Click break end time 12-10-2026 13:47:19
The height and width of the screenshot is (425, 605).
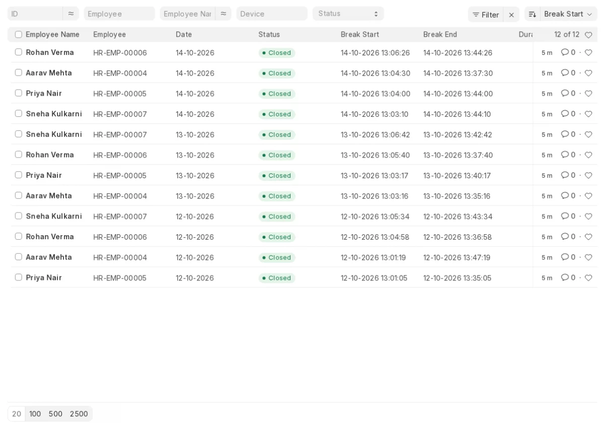(458, 258)
